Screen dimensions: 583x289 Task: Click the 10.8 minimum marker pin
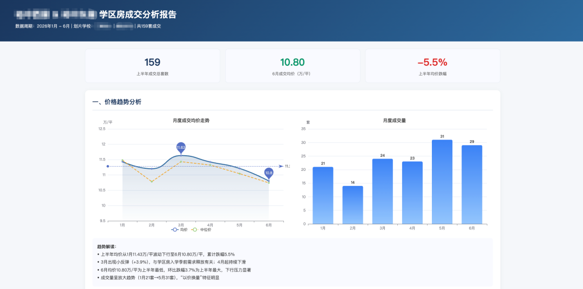click(269, 174)
